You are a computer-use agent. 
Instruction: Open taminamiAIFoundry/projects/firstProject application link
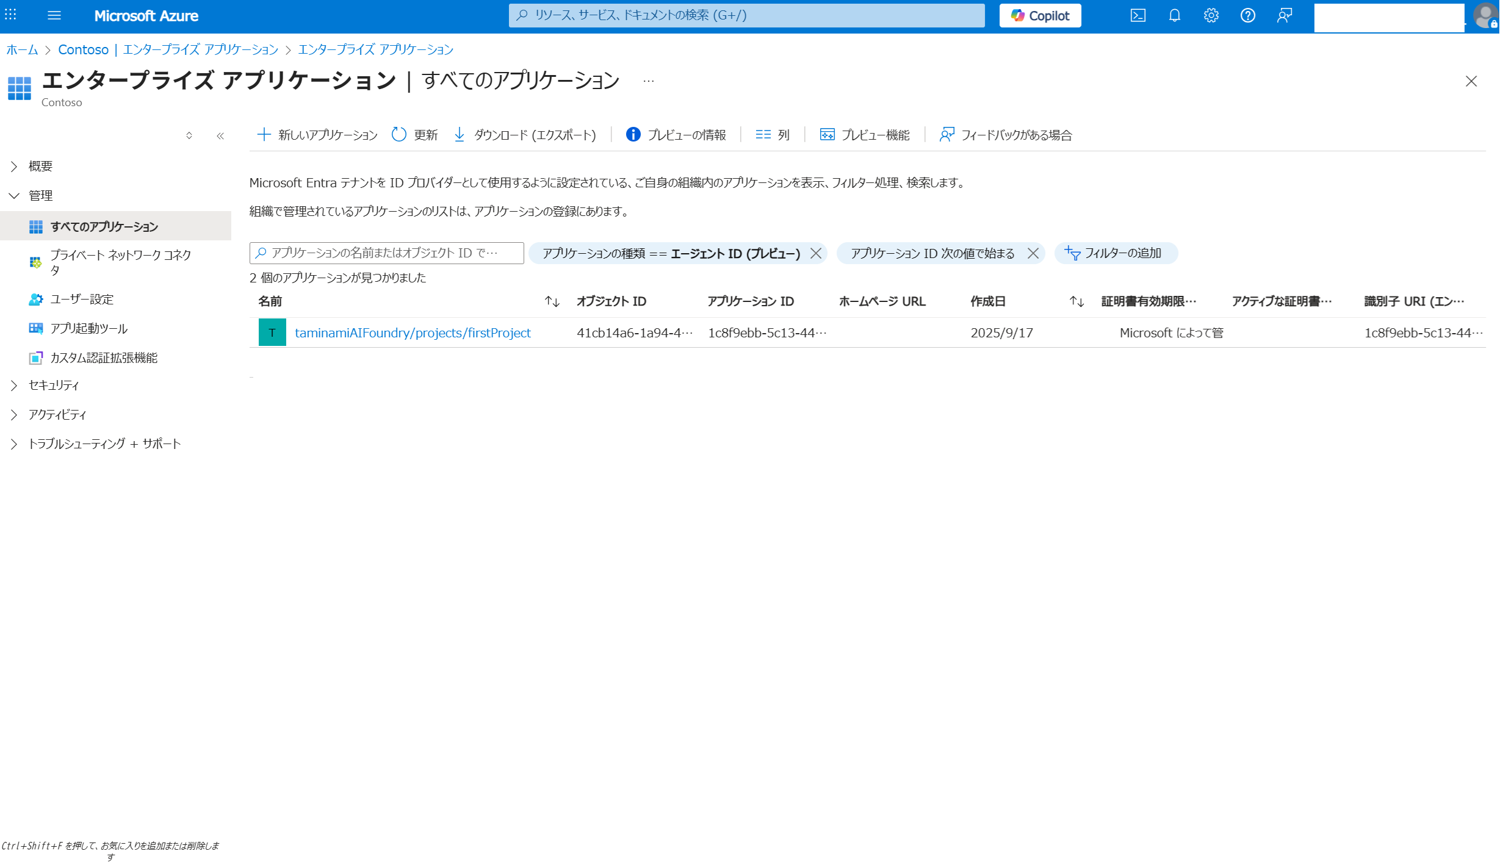[413, 333]
